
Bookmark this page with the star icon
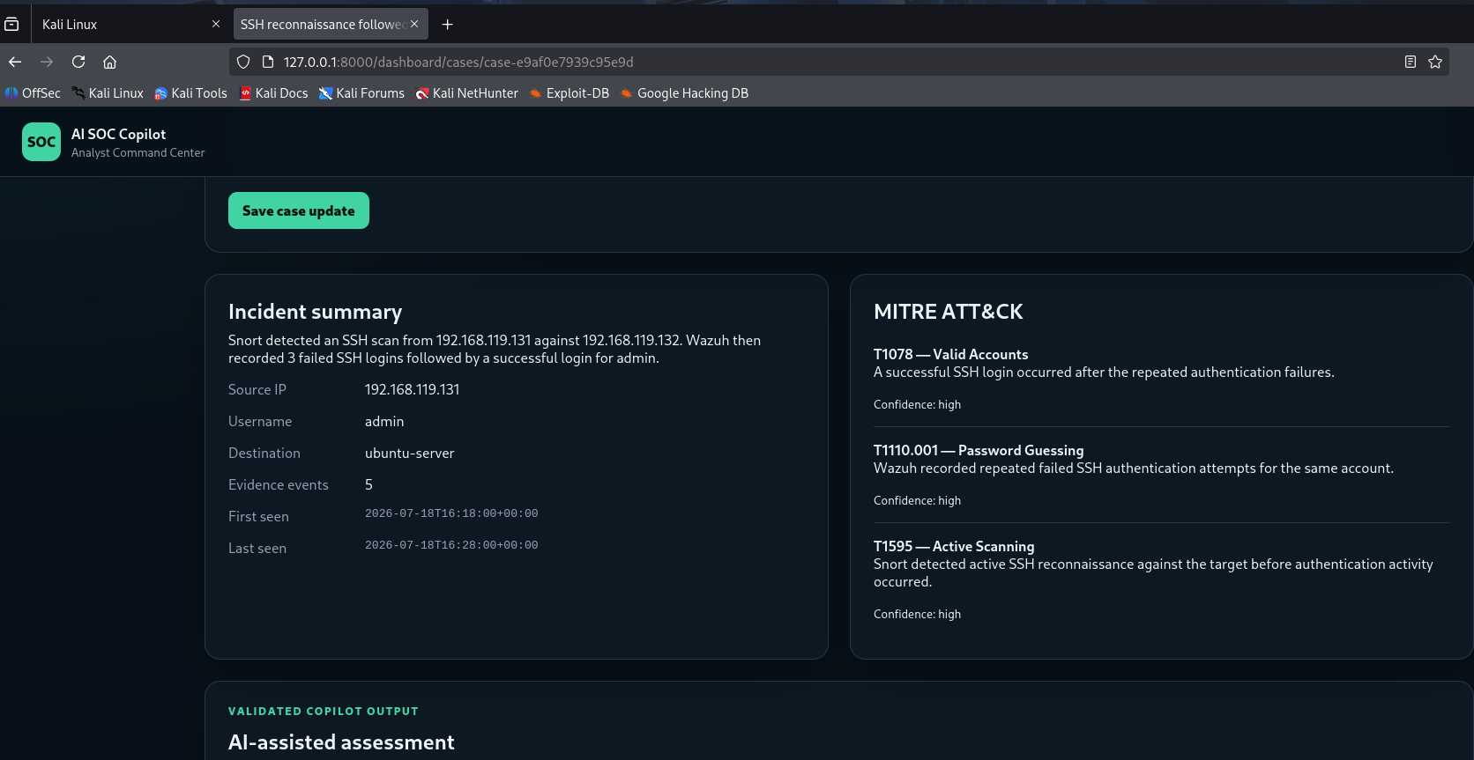1435,62
